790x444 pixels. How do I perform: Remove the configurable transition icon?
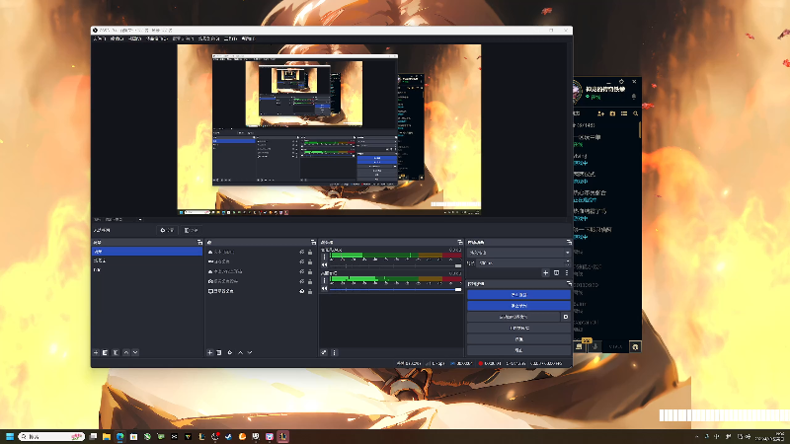(x=556, y=273)
